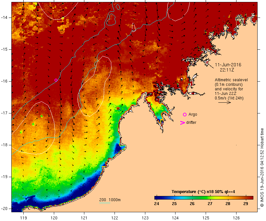Click the -20 latitude axis label
Image resolution: width=266 pixels, height=221 pixels.
(x=4, y=209)
